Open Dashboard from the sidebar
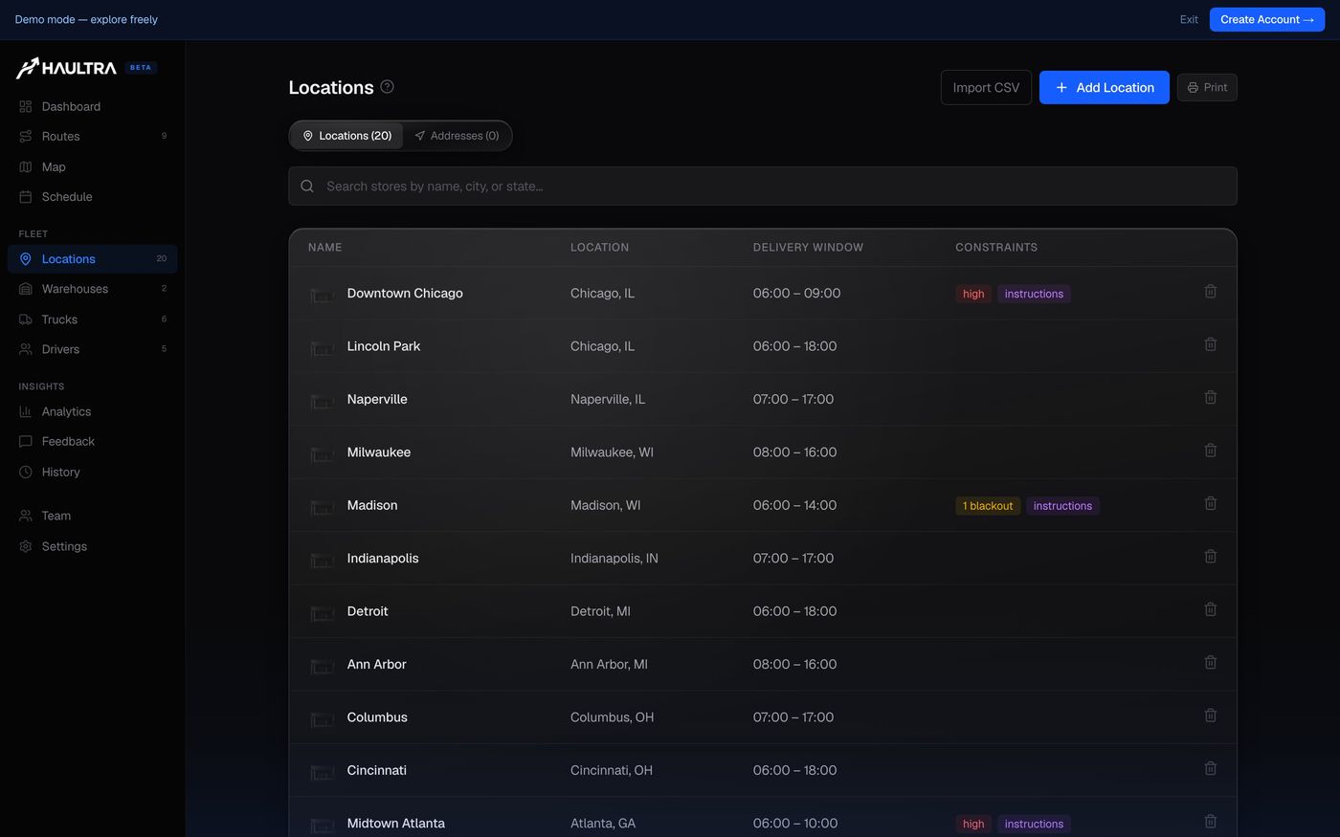The image size is (1340, 837). [92, 106]
